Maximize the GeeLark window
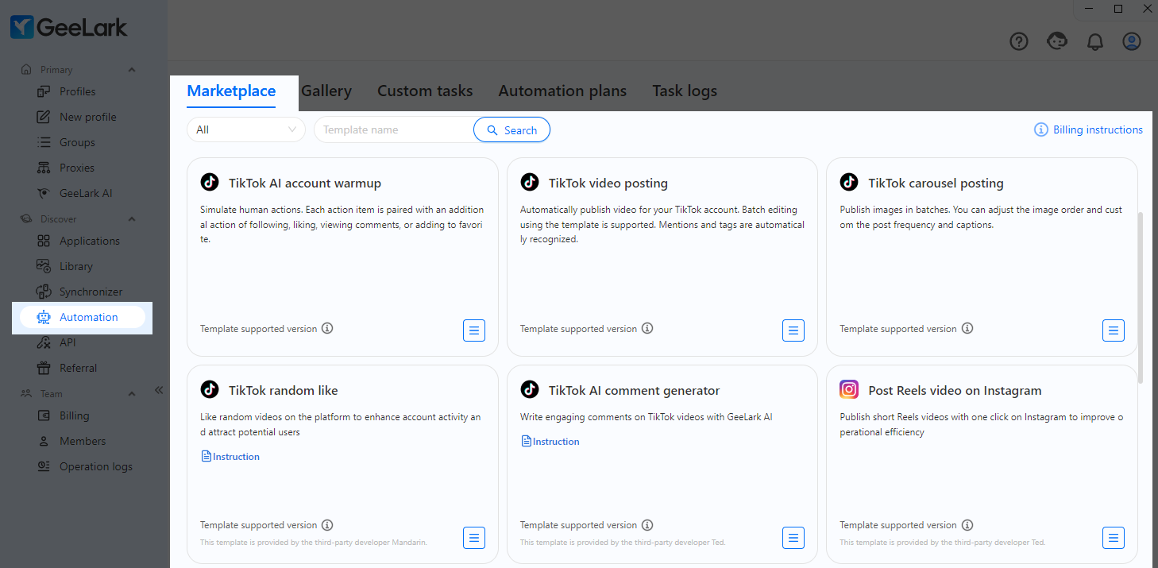The width and height of the screenshot is (1158, 568). [1118, 8]
